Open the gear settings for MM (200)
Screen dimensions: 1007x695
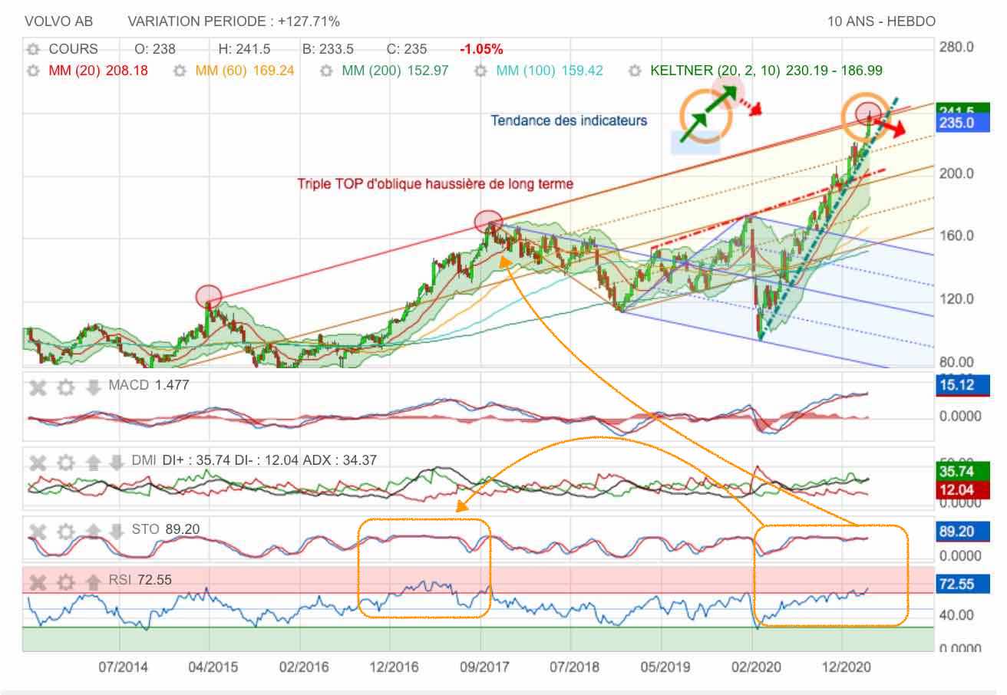[326, 71]
